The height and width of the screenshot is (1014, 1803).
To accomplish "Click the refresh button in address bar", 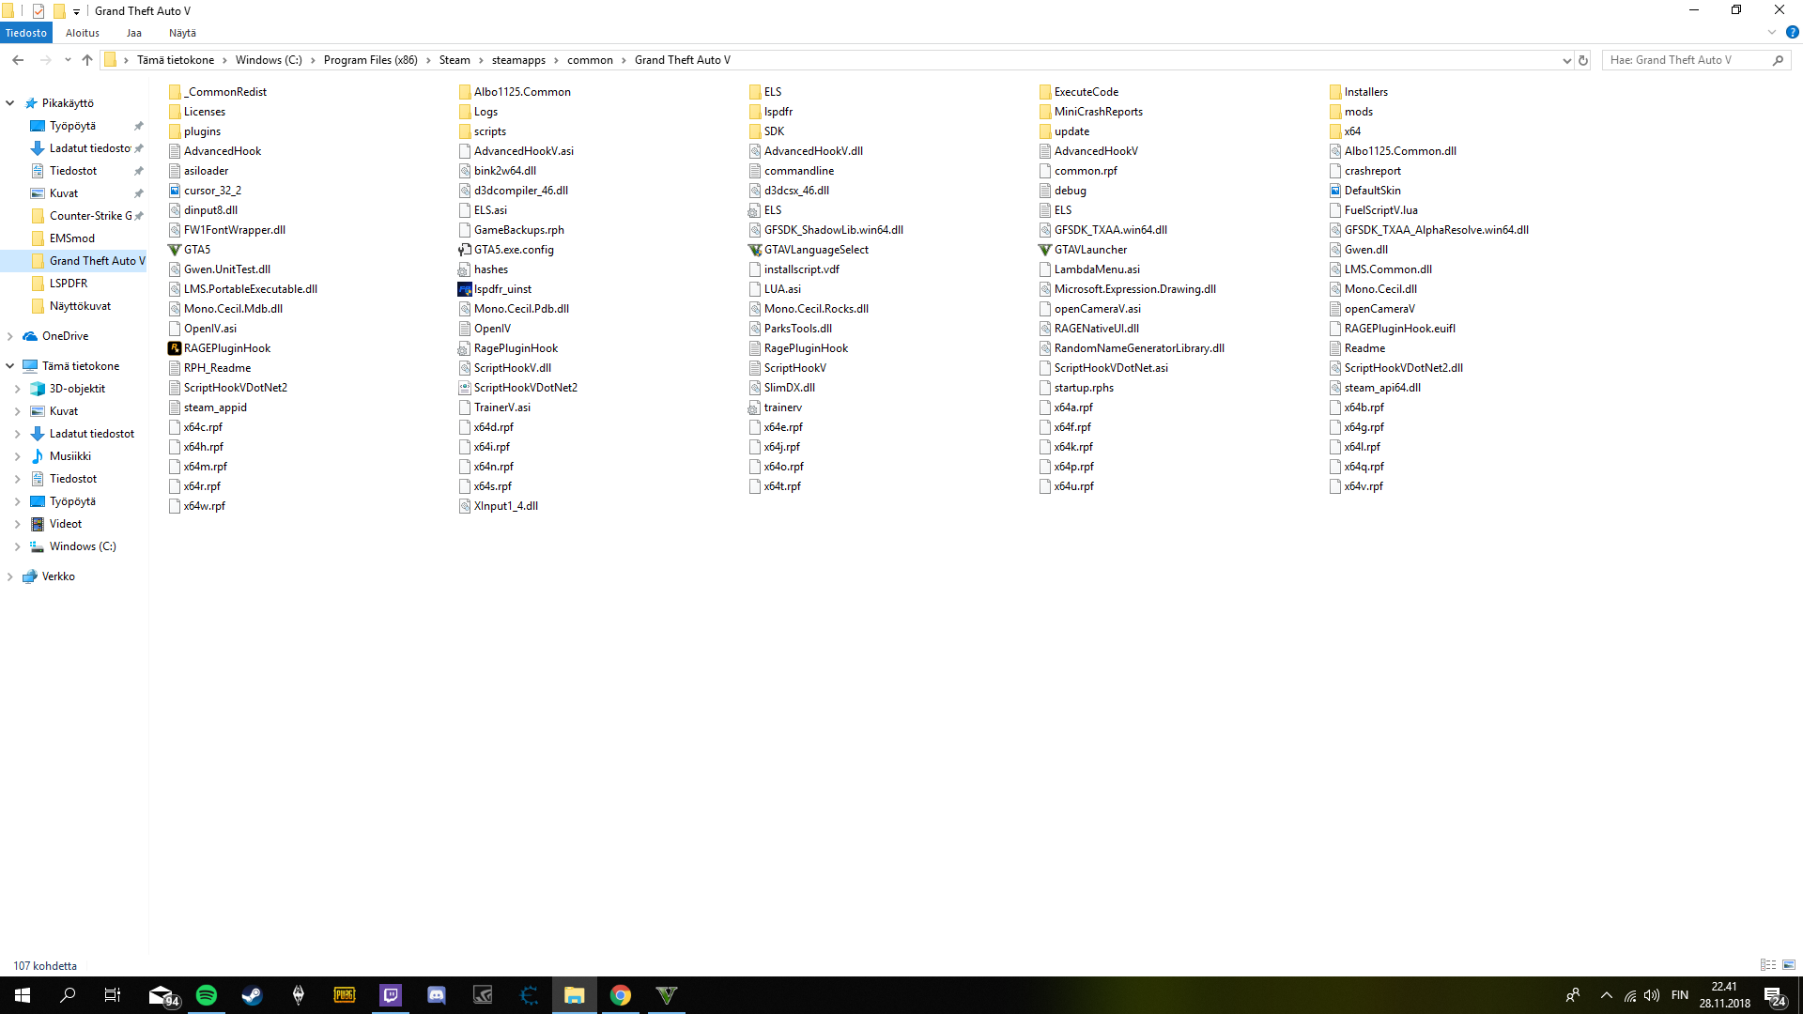I will tap(1583, 60).
